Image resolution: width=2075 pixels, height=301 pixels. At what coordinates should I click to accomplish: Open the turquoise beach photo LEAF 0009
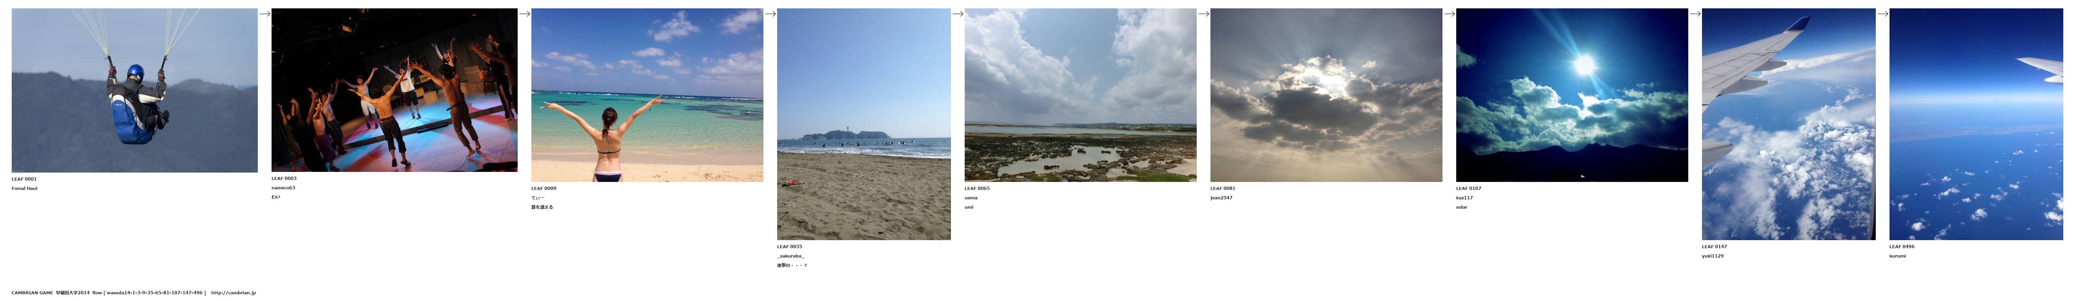click(648, 95)
